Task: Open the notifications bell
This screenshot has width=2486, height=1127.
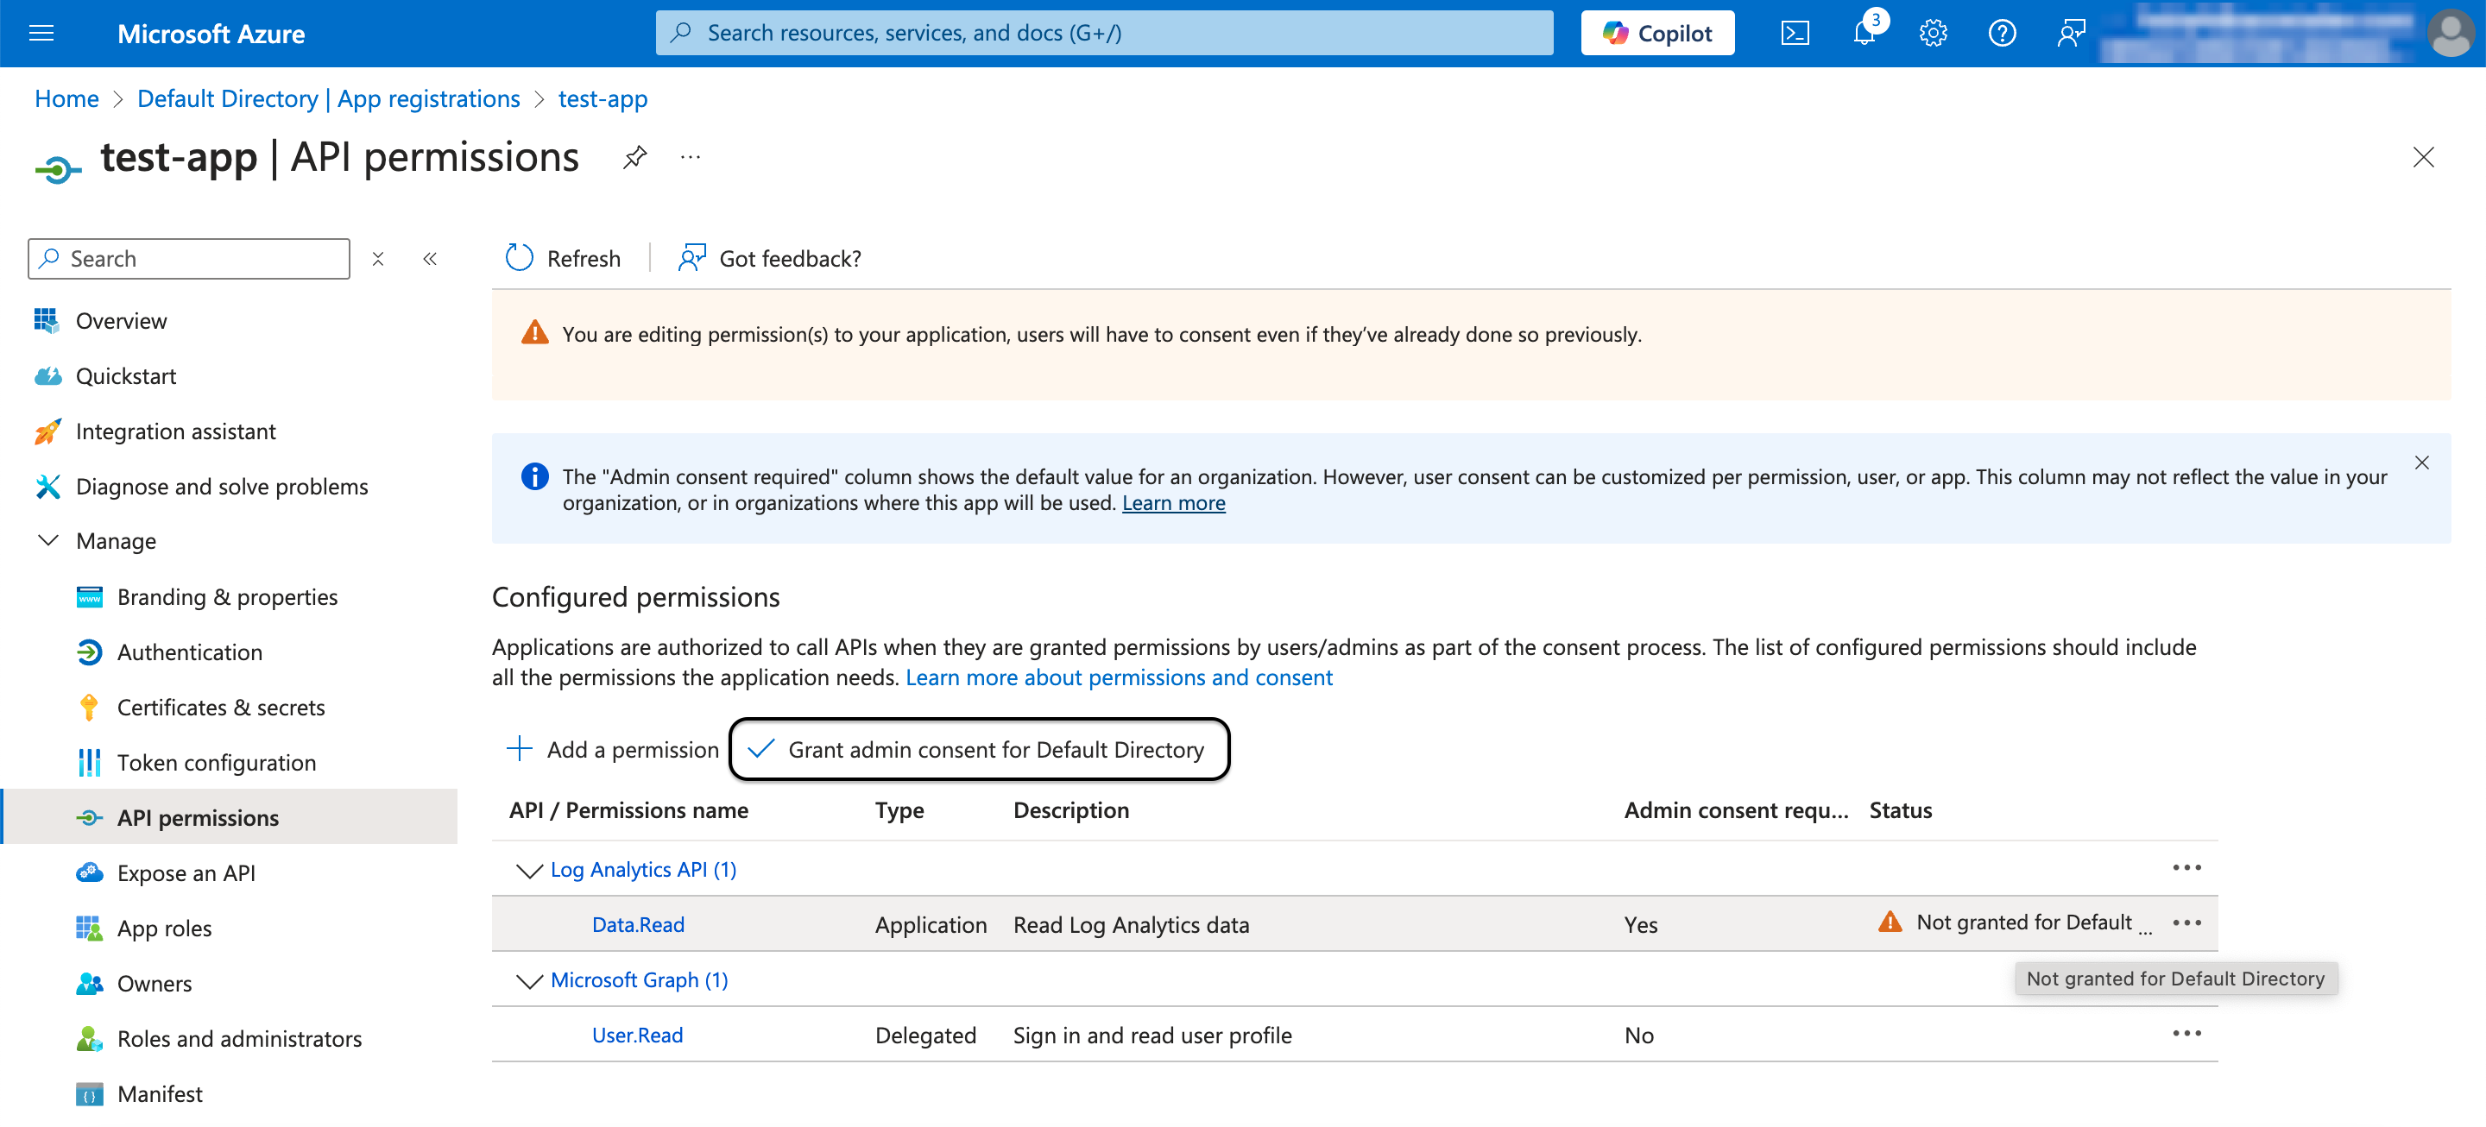Action: (x=1864, y=34)
